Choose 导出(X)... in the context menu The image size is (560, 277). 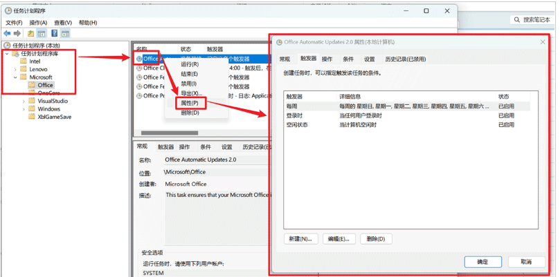pos(192,93)
